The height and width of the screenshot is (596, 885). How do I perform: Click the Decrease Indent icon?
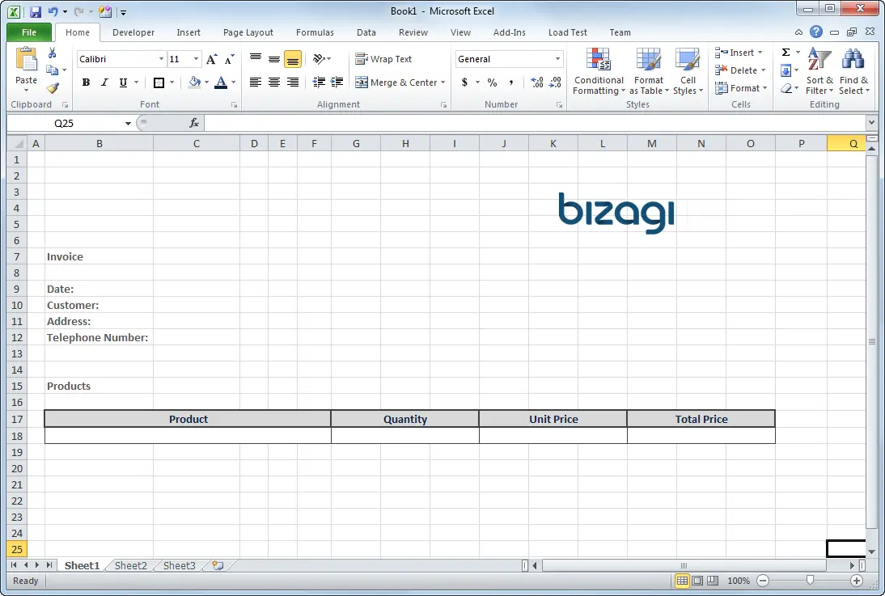point(319,82)
